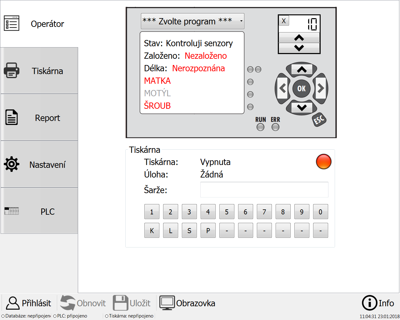Click the Uložit floppy disk icon

click(121, 303)
